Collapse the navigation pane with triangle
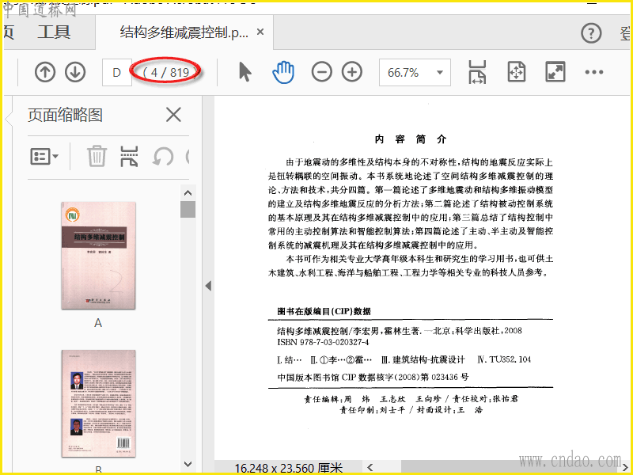 [x=208, y=286]
